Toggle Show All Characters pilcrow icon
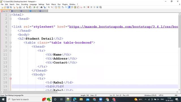 point(66,7)
